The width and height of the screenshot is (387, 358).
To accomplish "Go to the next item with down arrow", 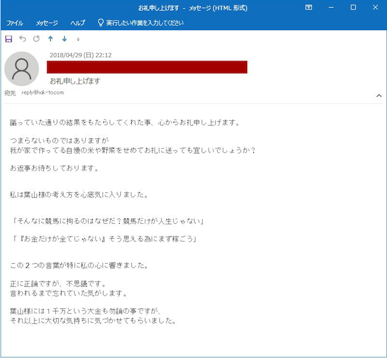I will pos(65,39).
